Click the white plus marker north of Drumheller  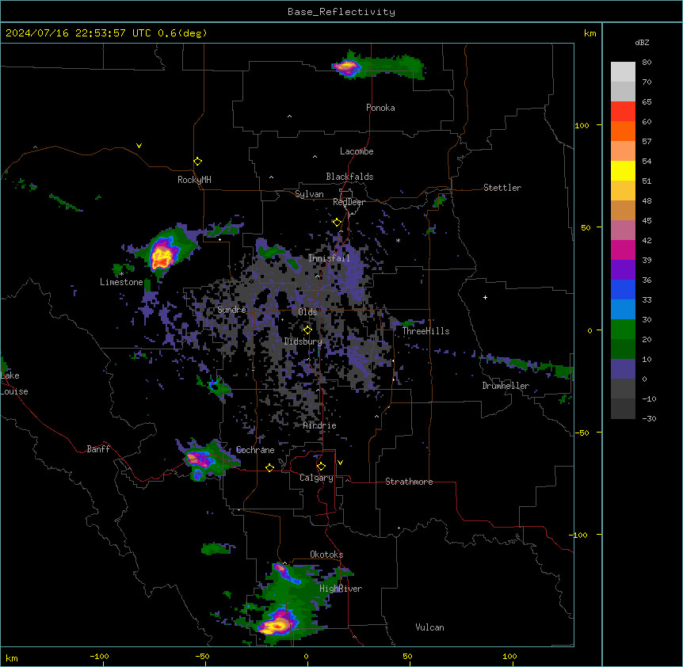point(485,297)
